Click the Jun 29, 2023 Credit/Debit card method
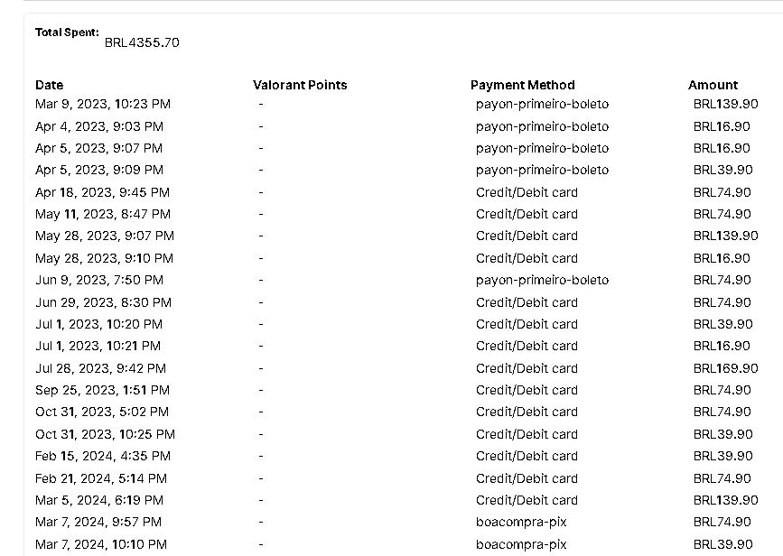This screenshot has width=783, height=556. click(x=527, y=302)
